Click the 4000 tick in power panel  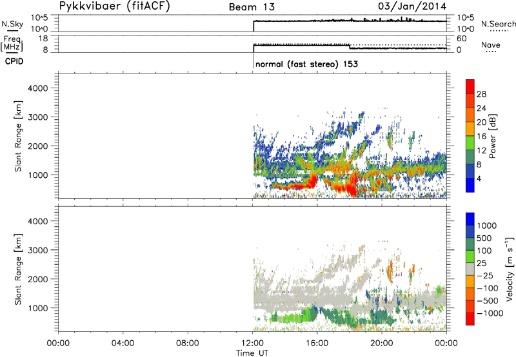pos(37,88)
